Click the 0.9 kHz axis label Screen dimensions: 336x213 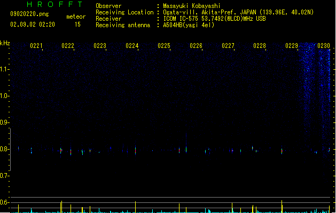(4, 122)
